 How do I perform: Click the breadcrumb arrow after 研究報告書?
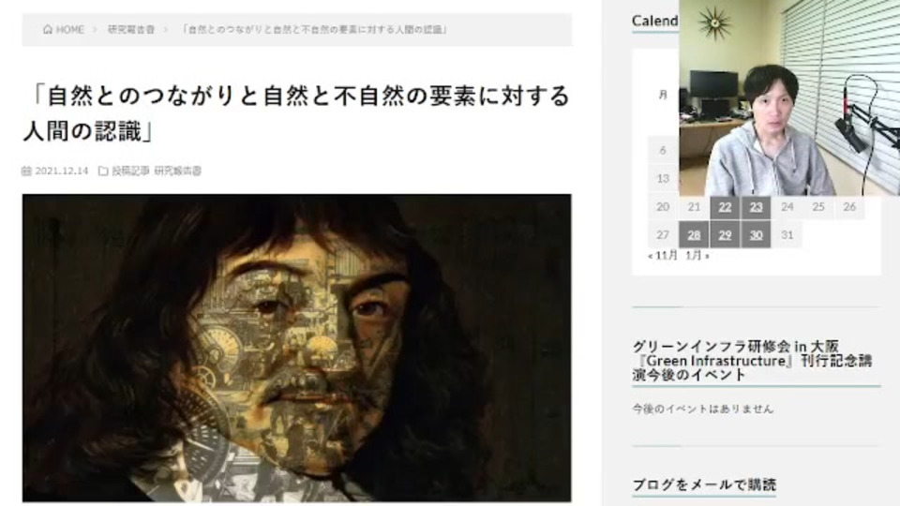click(x=166, y=29)
